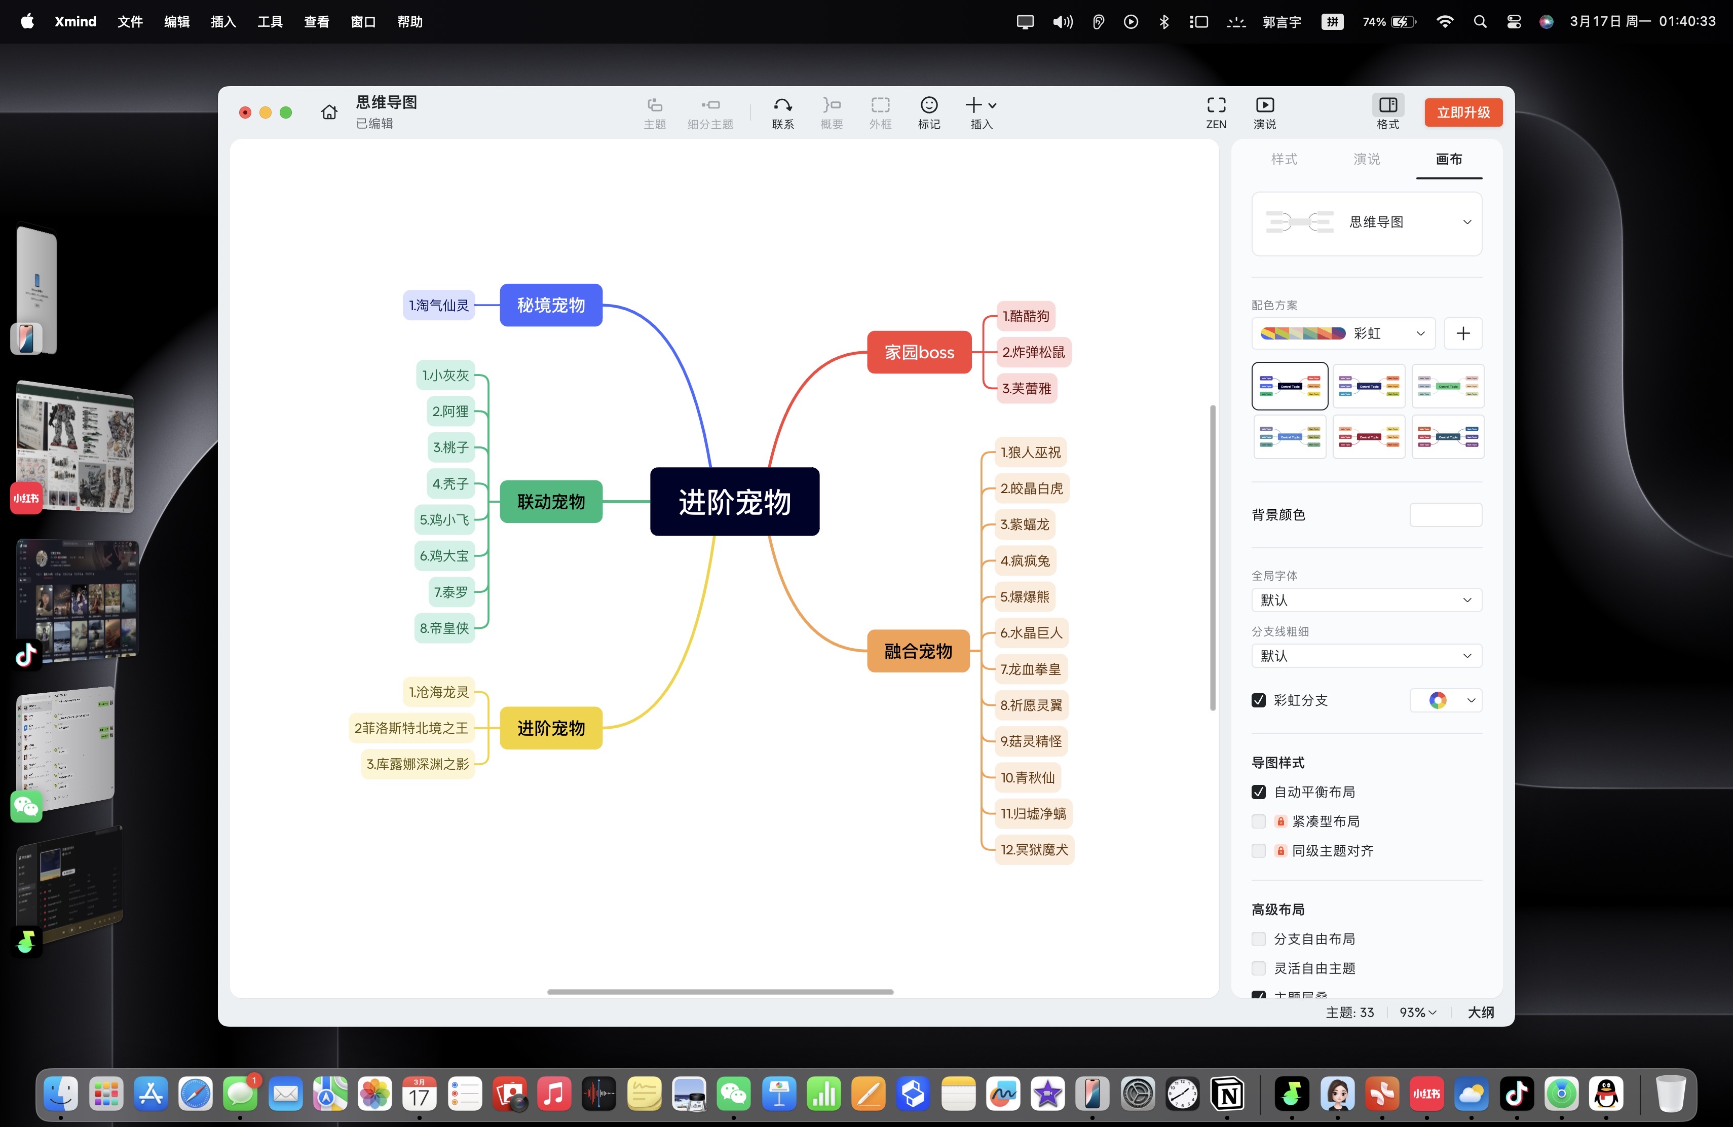Screen dimensions: 1733x1127
Task: Open the 帮助 menu
Action: pos(409,22)
